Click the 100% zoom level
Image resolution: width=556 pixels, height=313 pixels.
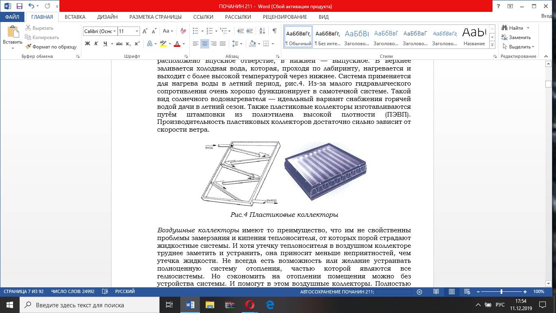(x=538, y=291)
